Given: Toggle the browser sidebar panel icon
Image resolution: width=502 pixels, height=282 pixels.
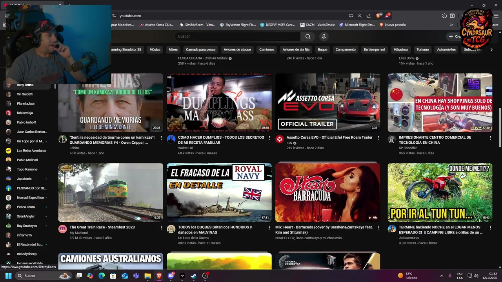Looking at the screenshot, I should coord(452,16).
